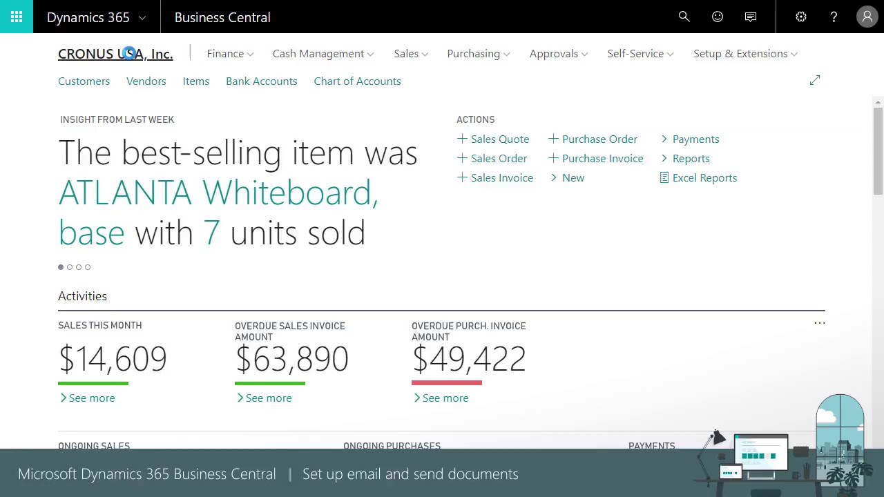The width and height of the screenshot is (884, 497).
Task: Expand the Sales menu
Action: tap(411, 53)
